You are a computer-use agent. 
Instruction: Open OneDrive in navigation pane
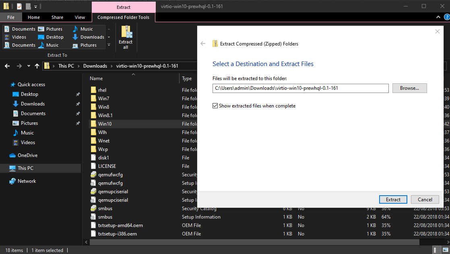23,155
